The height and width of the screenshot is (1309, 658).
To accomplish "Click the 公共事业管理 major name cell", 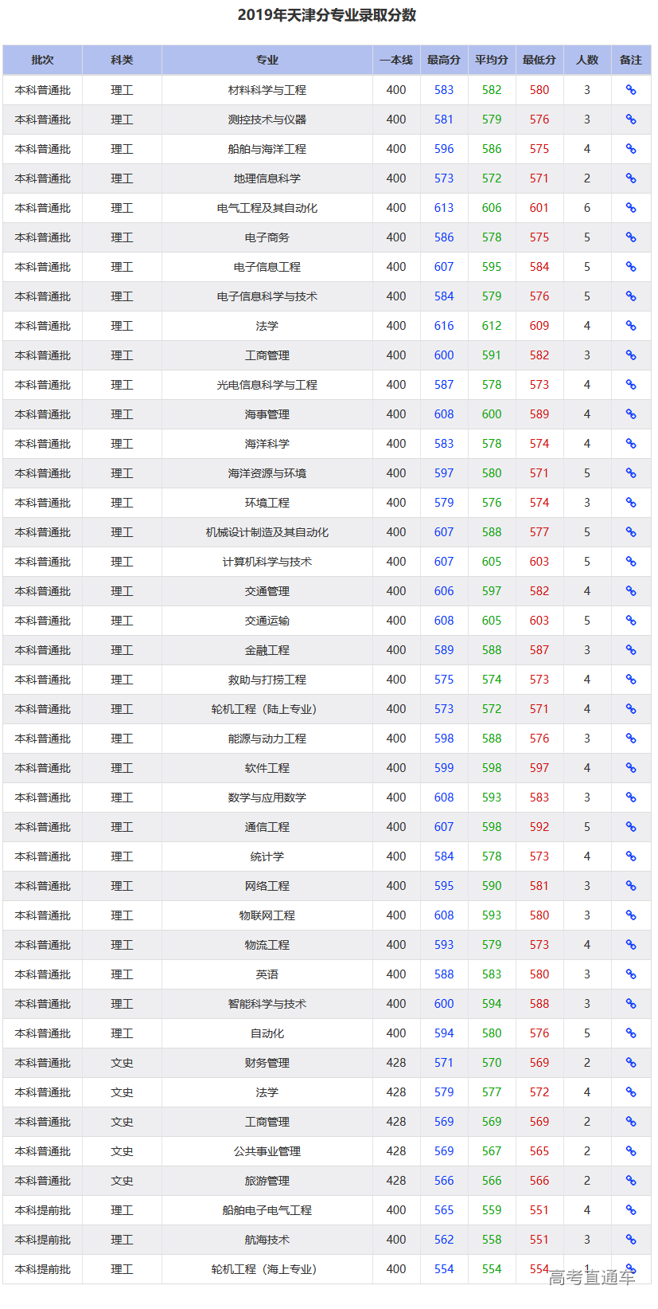I will (x=267, y=1151).
